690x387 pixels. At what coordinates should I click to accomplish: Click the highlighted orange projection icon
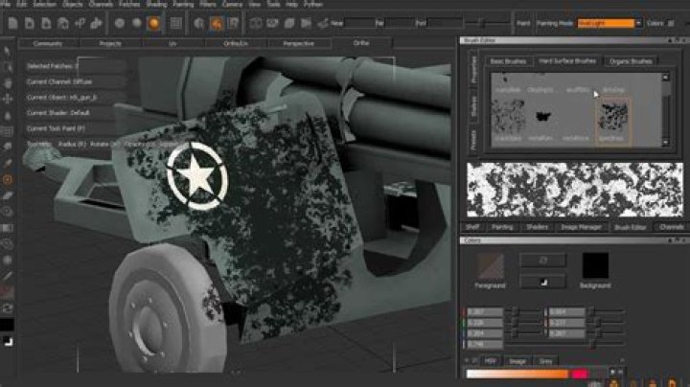[x=217, y=23]
